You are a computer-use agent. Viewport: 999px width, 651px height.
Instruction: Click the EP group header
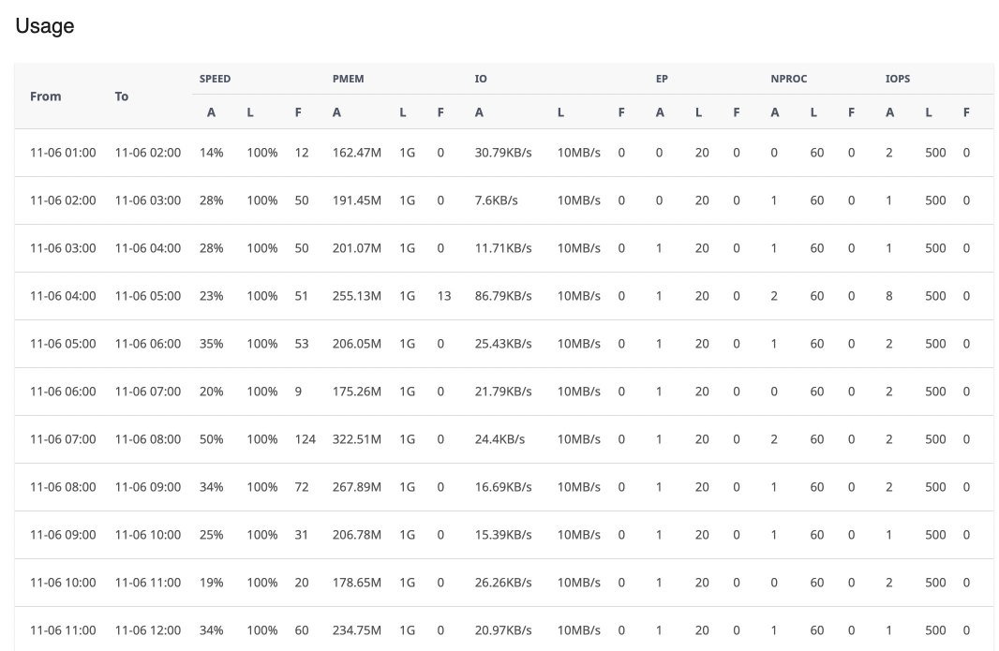click(662, 79)
